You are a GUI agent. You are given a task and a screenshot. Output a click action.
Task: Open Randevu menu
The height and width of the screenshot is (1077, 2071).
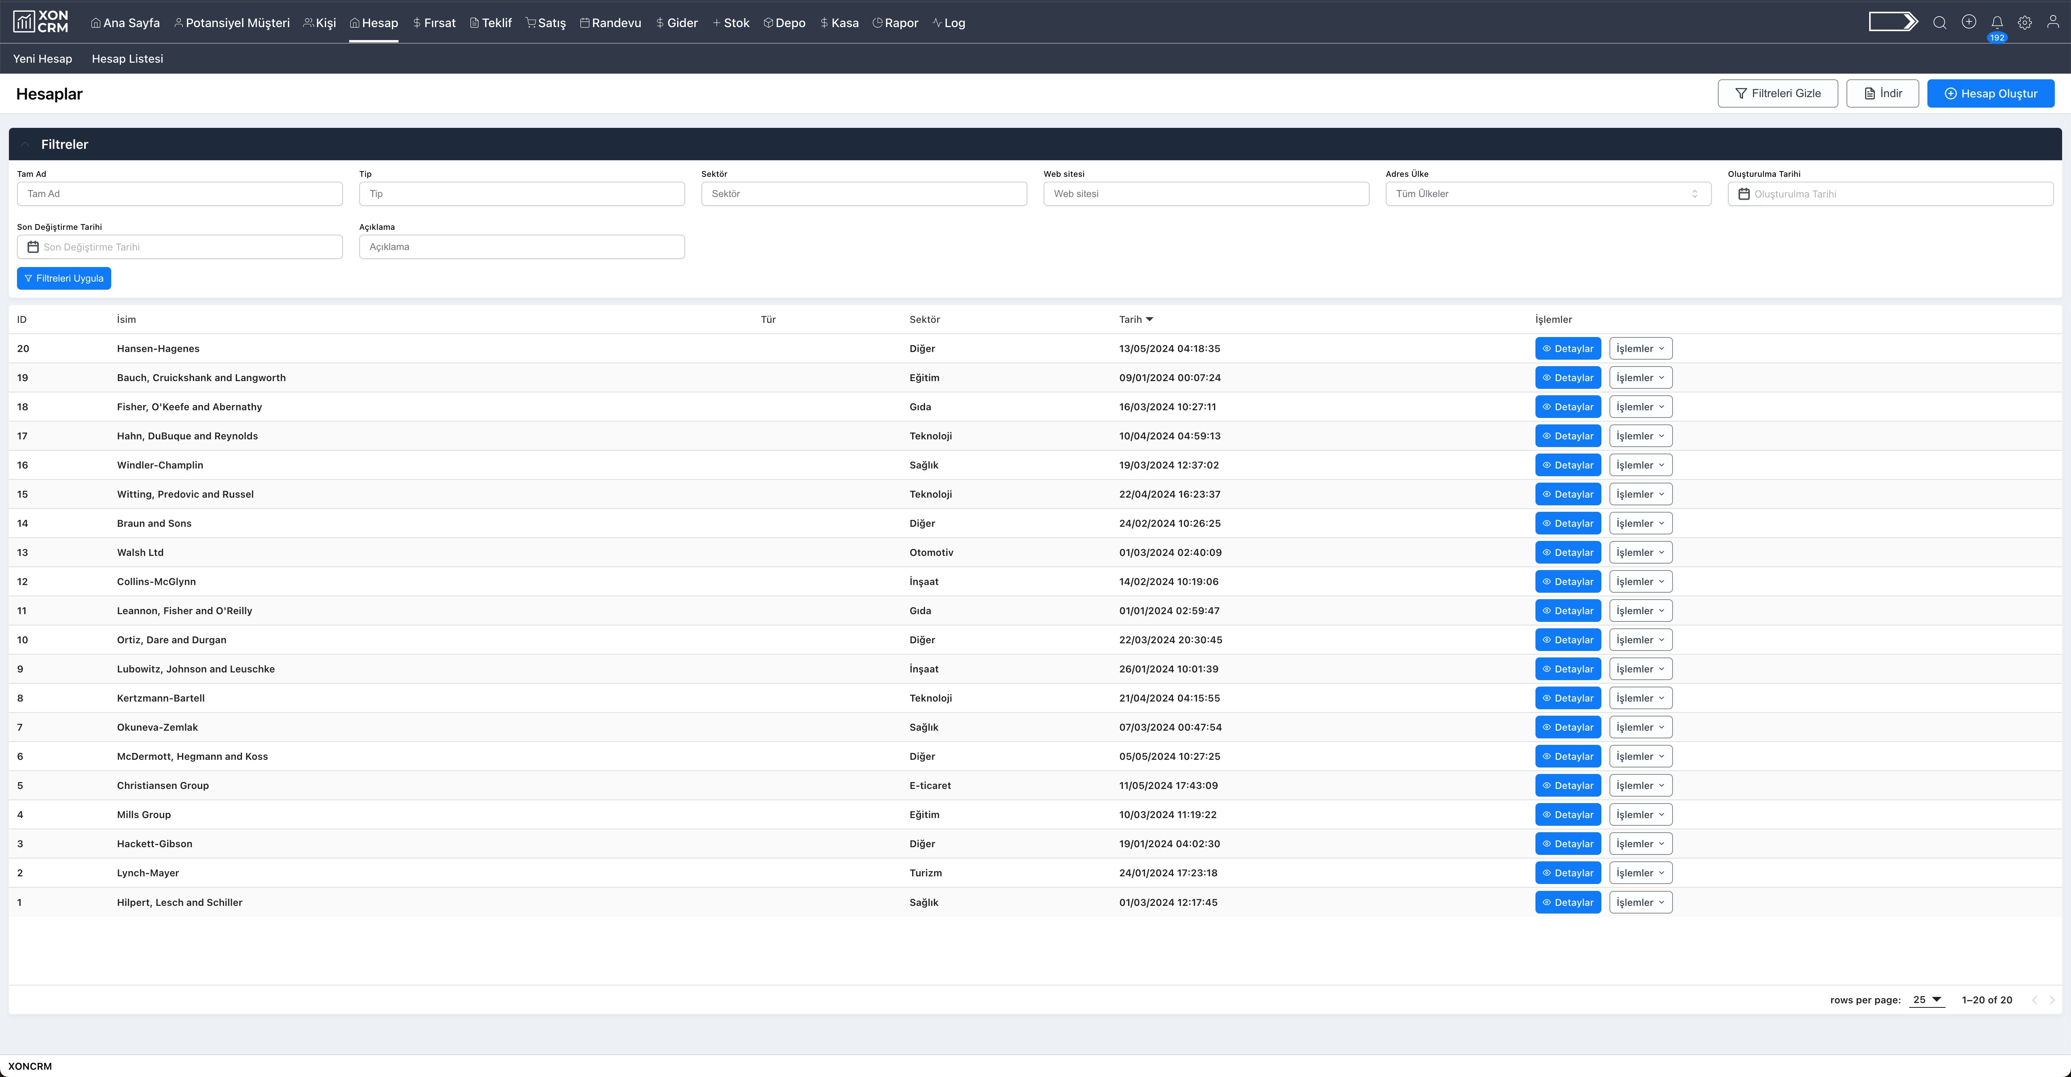pyautogui.click(x=610, y=23)
